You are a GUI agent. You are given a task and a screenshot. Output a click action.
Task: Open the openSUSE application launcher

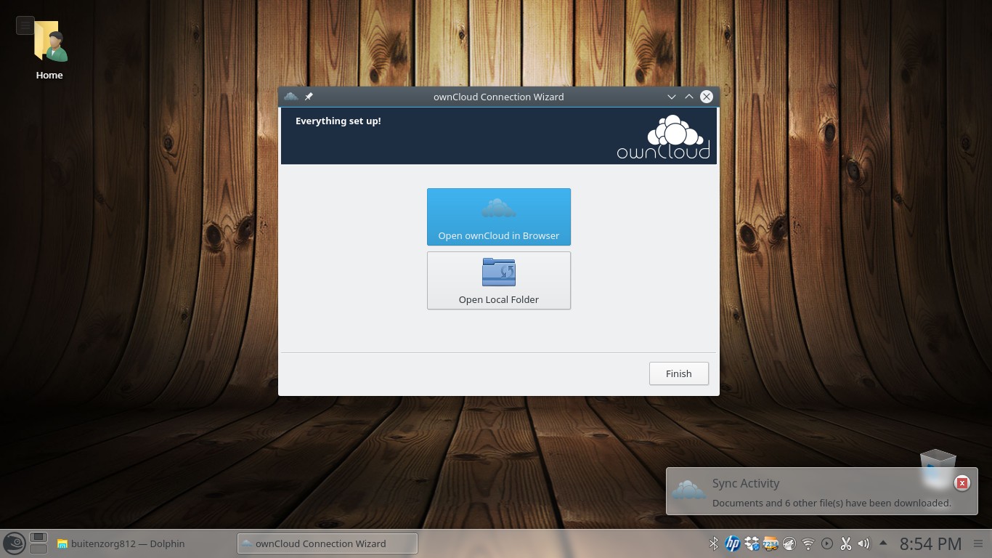(14, 543)
